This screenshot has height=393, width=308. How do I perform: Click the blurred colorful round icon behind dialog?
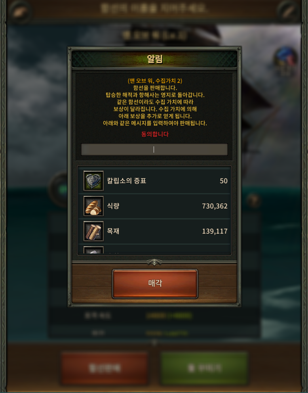click(x=285, y=60)
